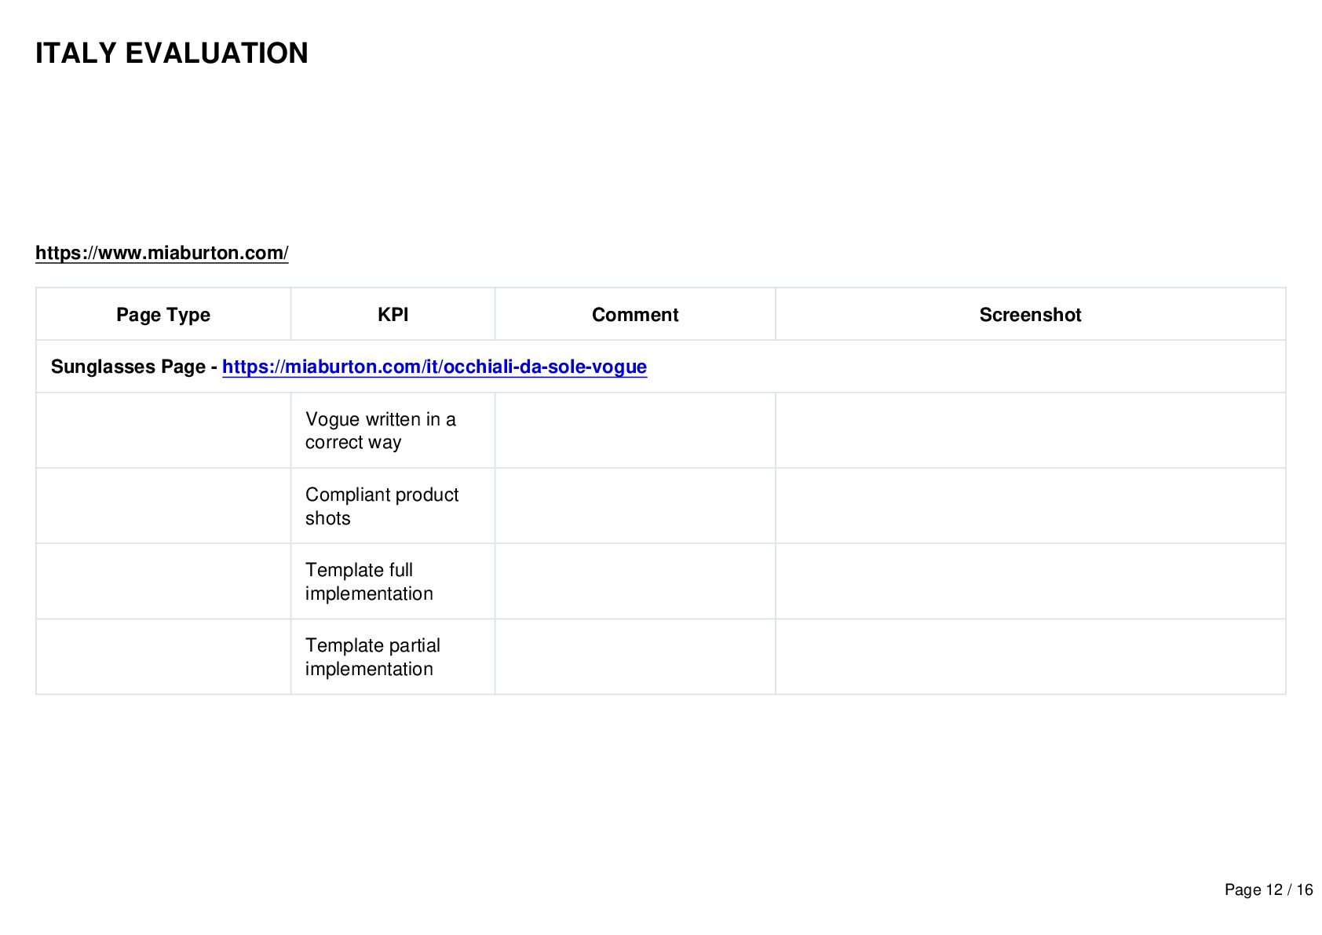
Task: Select the Comment column header
Action: pyautogui.click(x=635, y=314)
